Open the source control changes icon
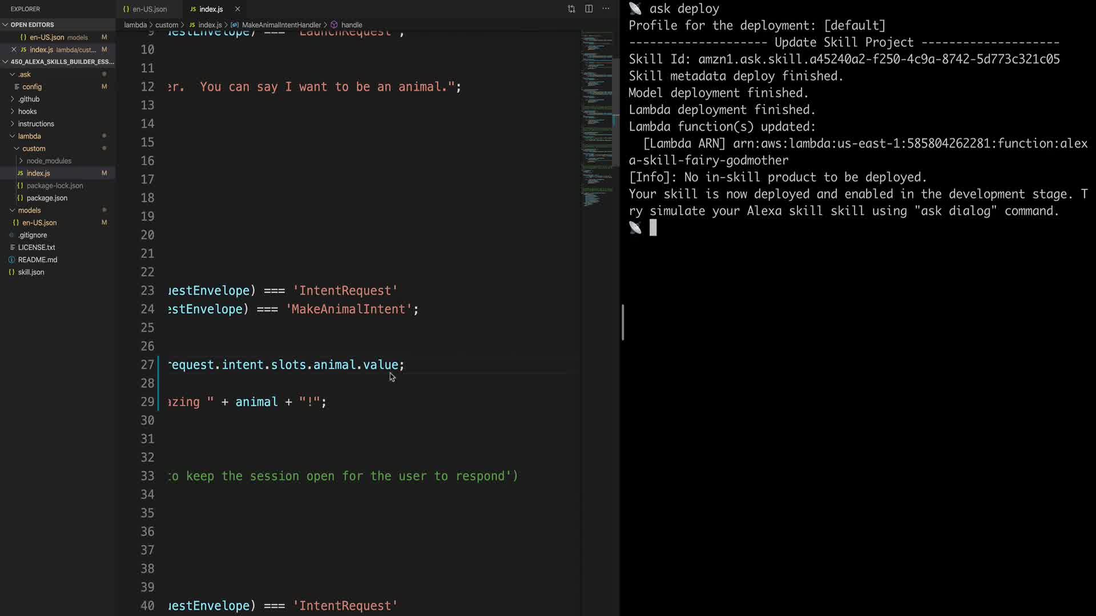1096x616 pixels. click(571, 9)
